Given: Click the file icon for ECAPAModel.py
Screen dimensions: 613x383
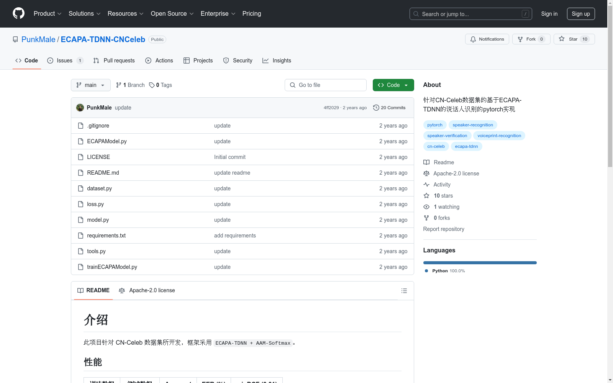Looking at the screenshot, I should click(x=80, y=141).
